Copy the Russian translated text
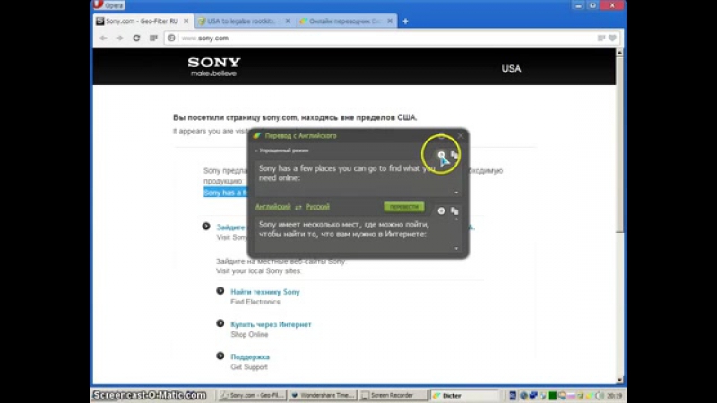The width and height of the screenshot is (717, 403). (x=454, y=210)
